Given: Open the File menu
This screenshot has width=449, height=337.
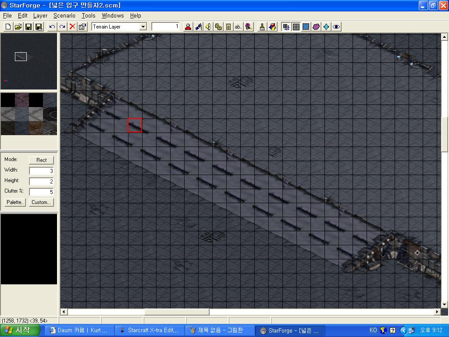Looking at the screenshot, I should pos(7,15).
